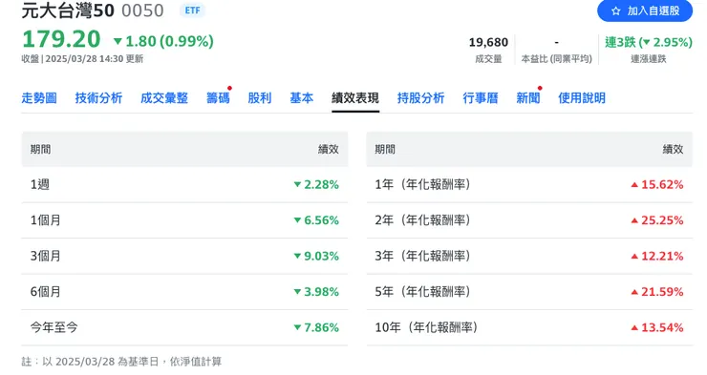Click the left table 期間 header
The height and width of the screenshot is (375, 707).
coord(40,150)
